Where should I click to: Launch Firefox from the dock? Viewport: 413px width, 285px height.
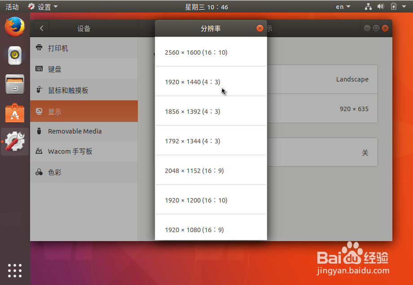click(x=14, y=27)
